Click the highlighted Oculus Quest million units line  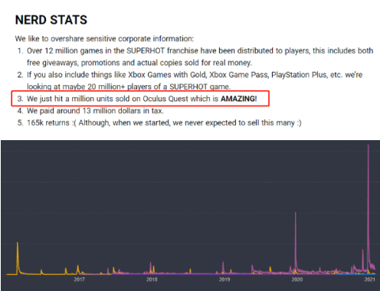point(140,99)
